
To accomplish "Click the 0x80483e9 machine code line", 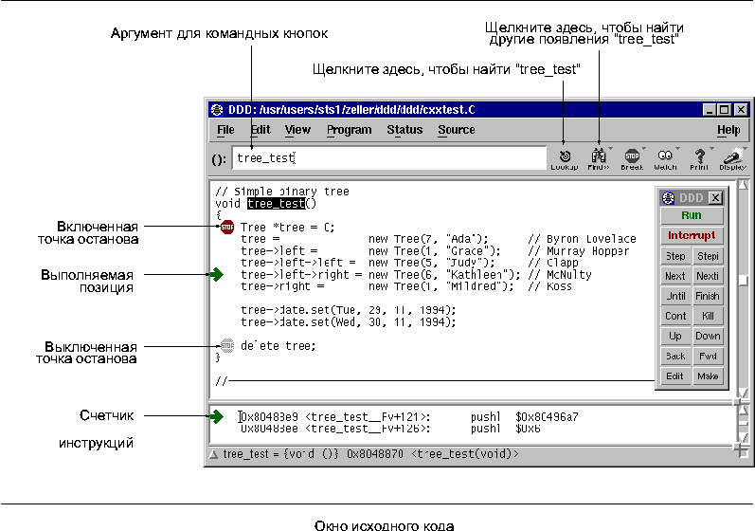I will [409, 417].
